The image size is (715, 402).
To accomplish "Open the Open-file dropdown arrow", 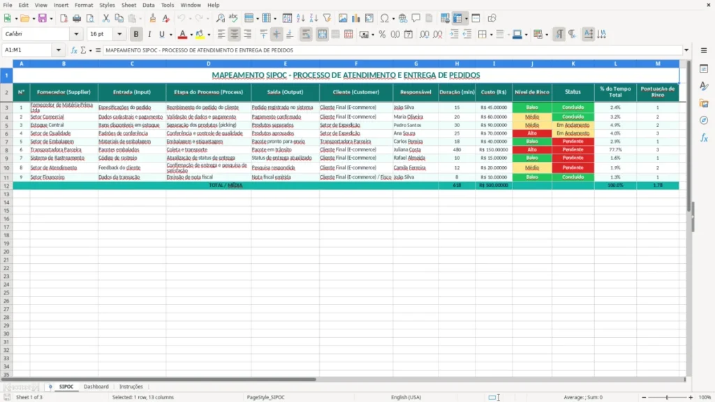I will click(x=34, y=19).
